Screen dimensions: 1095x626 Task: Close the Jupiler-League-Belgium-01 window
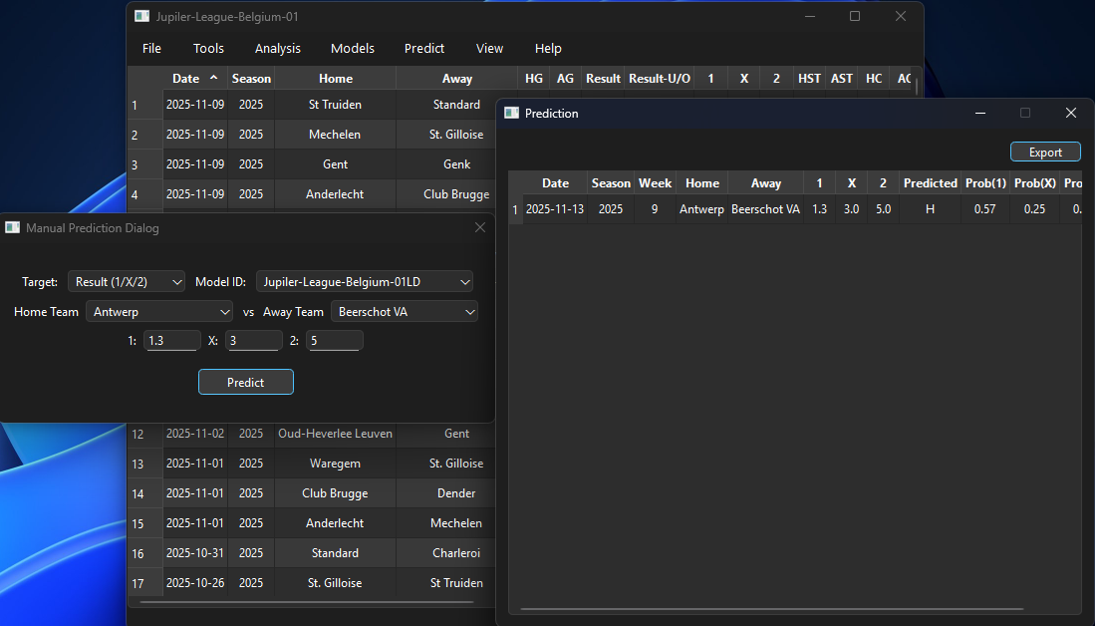(x=901, y=16)
